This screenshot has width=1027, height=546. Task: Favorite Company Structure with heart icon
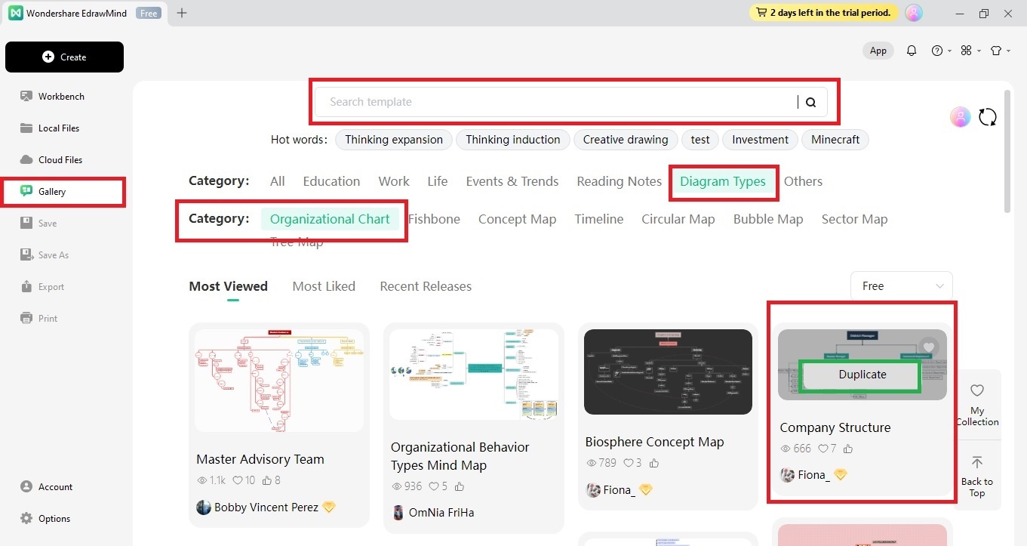pyautogui.click(x=929, y=347)
